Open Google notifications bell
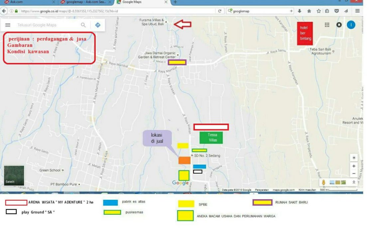The width and height of the screenshot is (369, 232). click(x=339, y=25)
